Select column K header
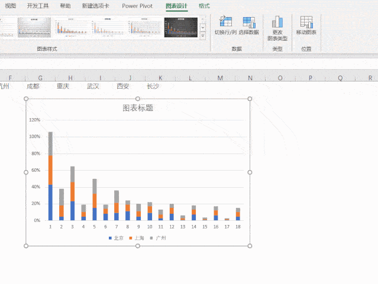 pyautogui.click(x=160, y=78)
